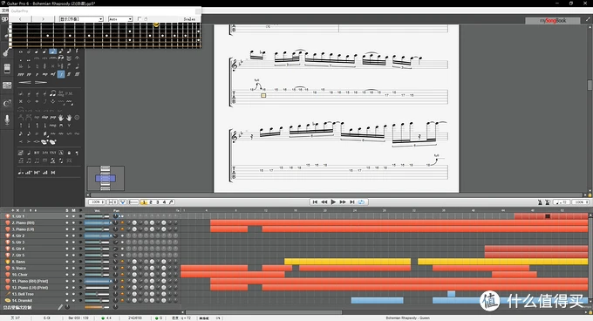
Task: Jump to the beginning of the song
Action: [315, 201]
